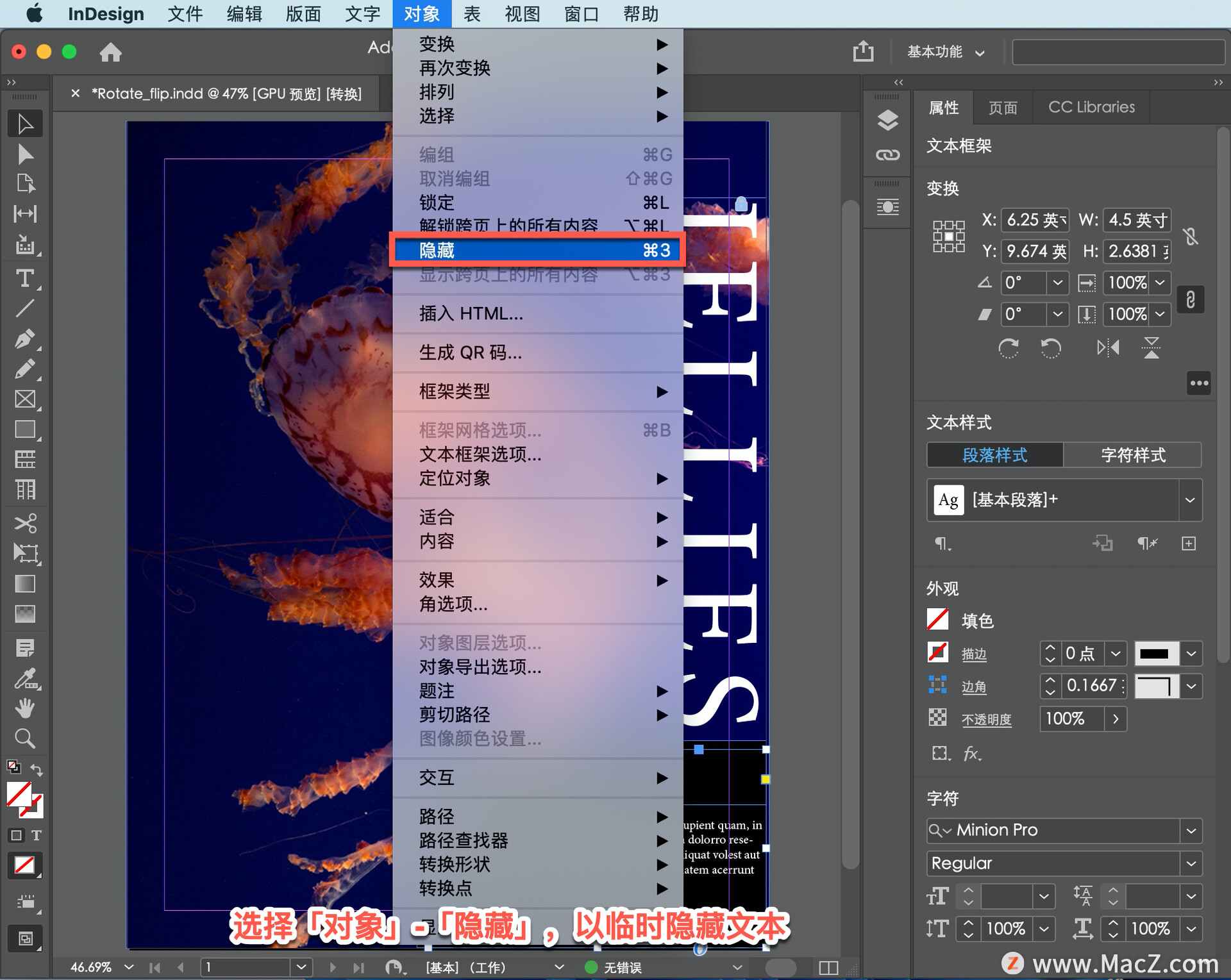Select the Zoom tool
Image resolution: width=1231 pixels, height=980 pixels.
point(25,739)
